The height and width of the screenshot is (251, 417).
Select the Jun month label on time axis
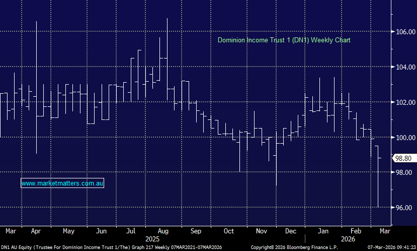[101, 231]
